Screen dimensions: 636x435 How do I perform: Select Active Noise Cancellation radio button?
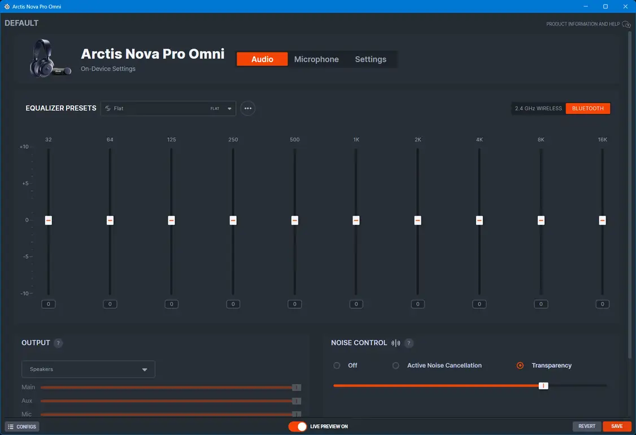click(x=396, y=365)
